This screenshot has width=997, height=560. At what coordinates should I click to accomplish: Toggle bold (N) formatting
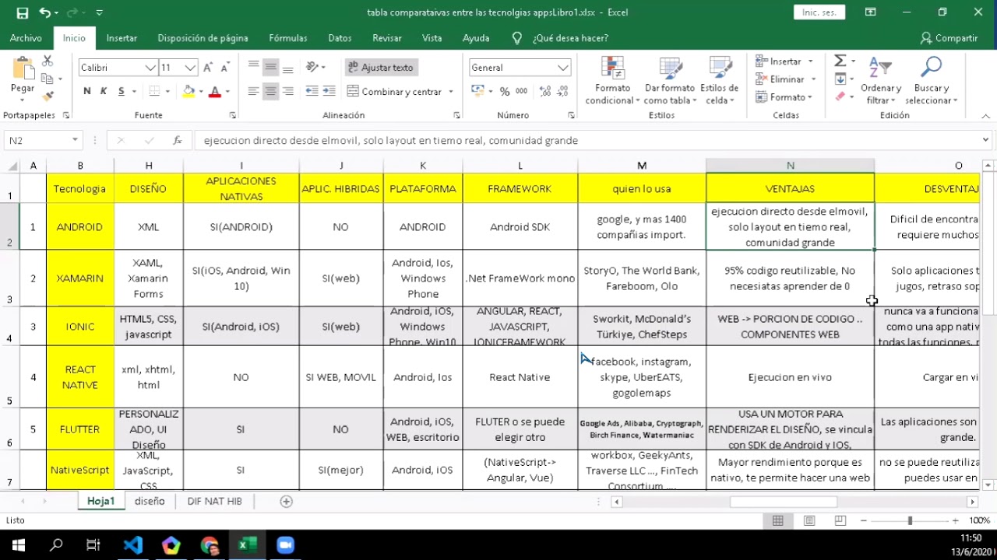click(x=86, y=91)
